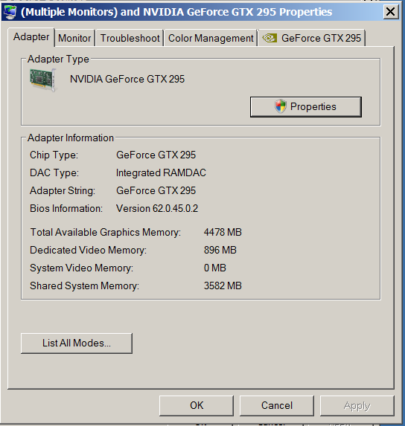The width and height of the screenshot is (405, 426).
Task: Click the List All Modes button
Action: [77, 343]
